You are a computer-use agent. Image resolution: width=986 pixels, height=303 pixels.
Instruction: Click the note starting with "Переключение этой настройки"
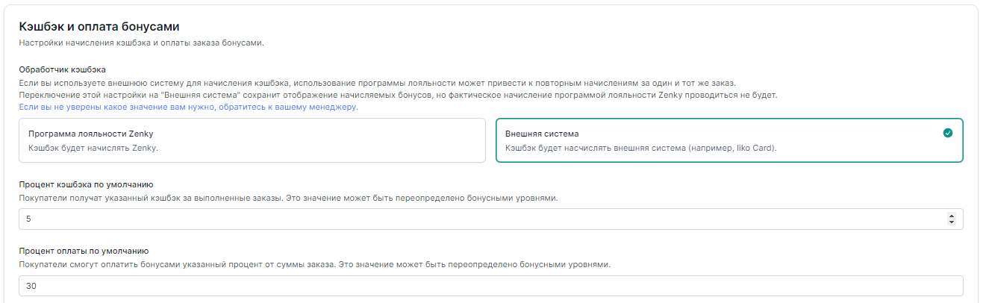(x=398, y=95)
